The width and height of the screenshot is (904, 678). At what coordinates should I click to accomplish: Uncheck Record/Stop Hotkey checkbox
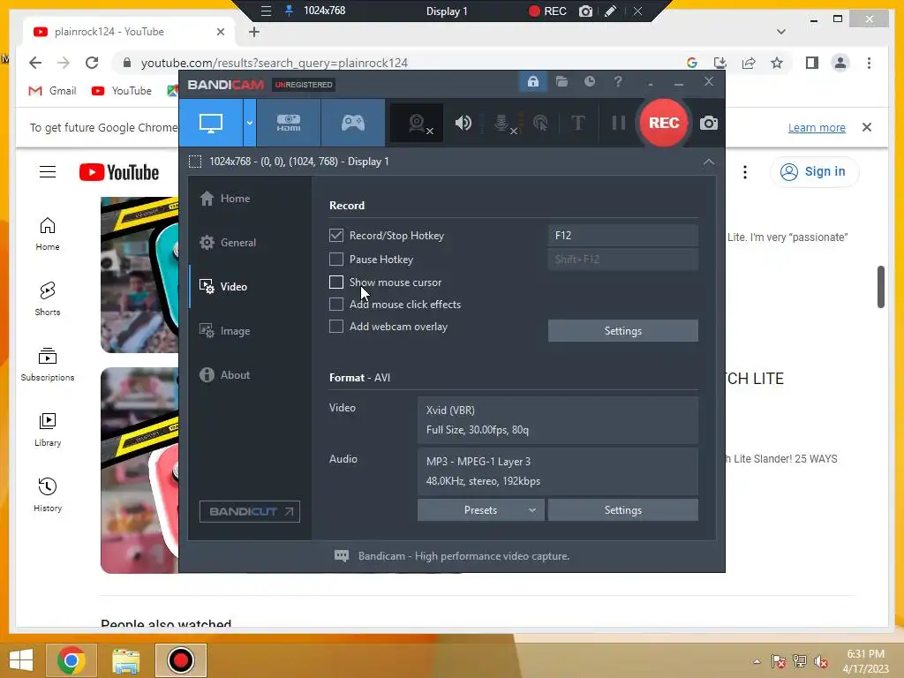(336, 235)
